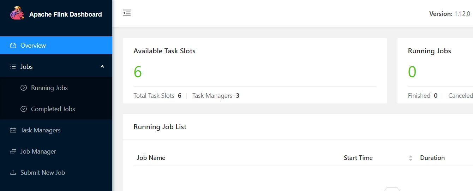Go to the Task Managers page
473x191 pixels.
coord(56,130)
